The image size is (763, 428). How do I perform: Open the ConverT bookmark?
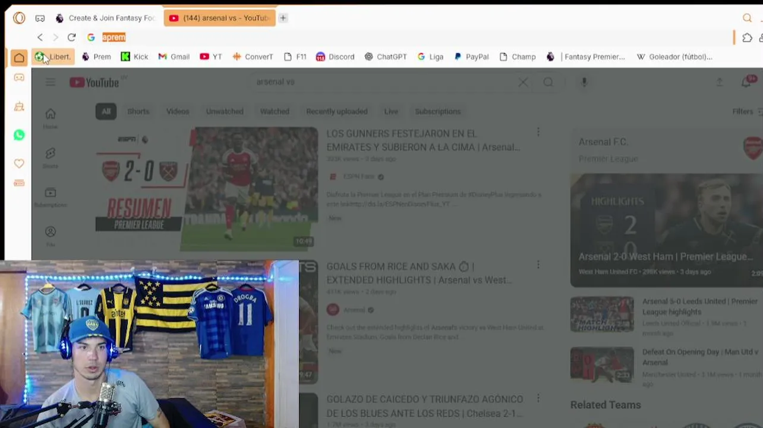pyautogui.click(x=253, y=56)
